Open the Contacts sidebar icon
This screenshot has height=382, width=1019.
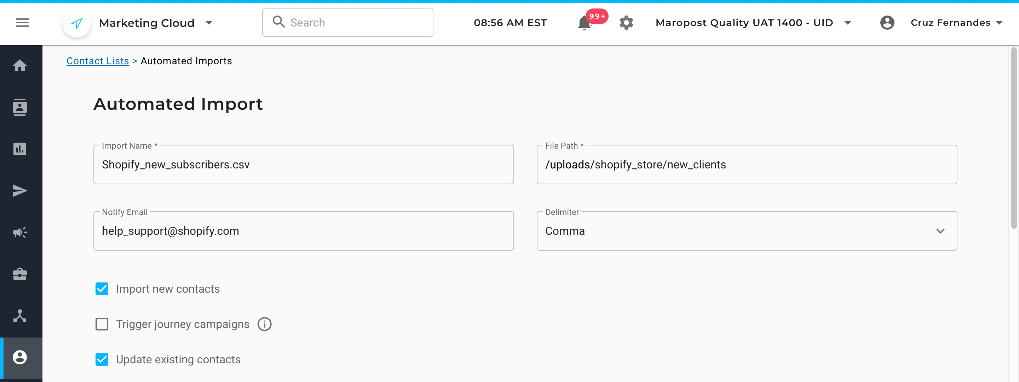[x=20, y=107]
